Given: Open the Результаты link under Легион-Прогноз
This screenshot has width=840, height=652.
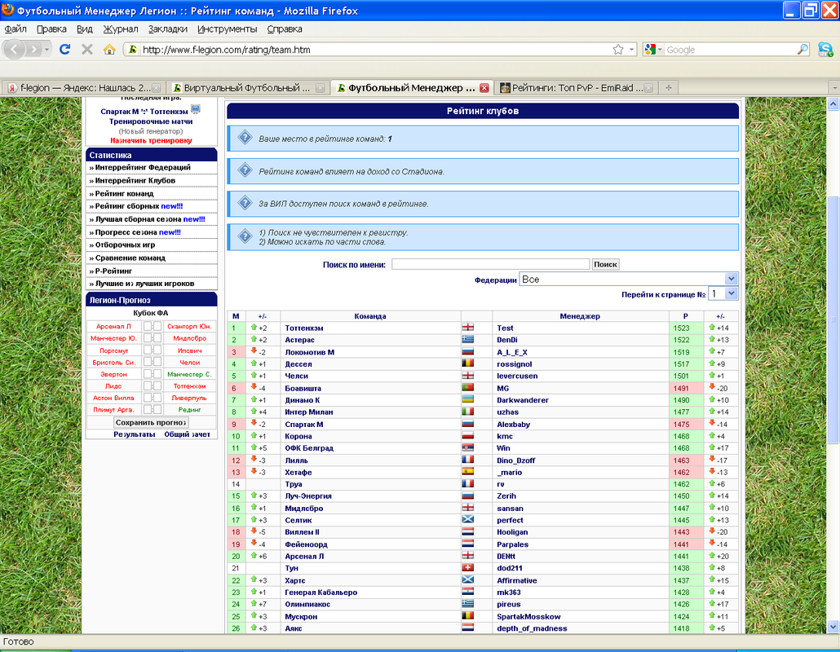Looking at the screenshot, I should pos(135,434).
